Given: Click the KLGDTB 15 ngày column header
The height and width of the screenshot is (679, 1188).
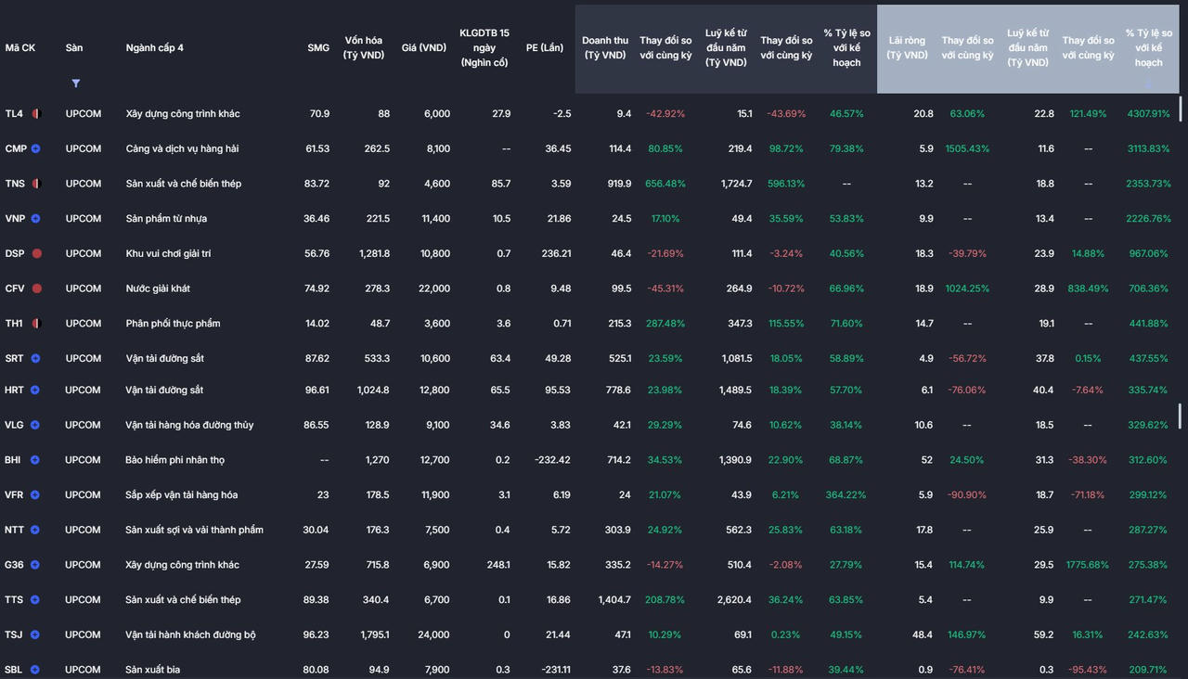Looking at the screenshot, I should (x=484, y=47).
